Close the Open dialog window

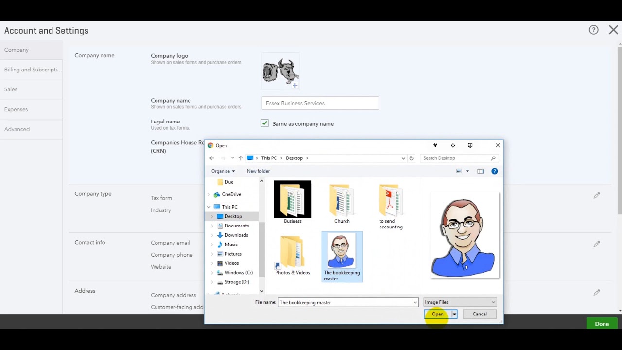click(498, 145)
